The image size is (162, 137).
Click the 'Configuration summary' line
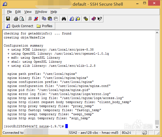pos(24,45)
